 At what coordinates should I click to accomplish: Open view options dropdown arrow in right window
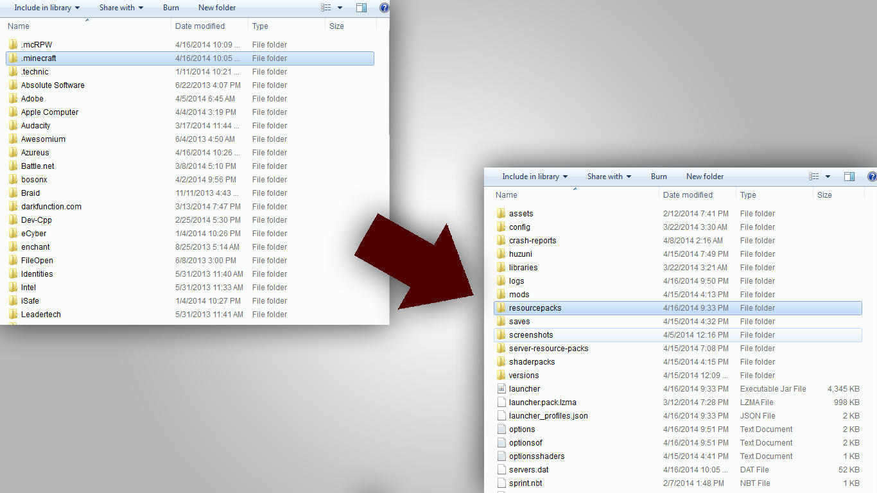tap(828, 177)
